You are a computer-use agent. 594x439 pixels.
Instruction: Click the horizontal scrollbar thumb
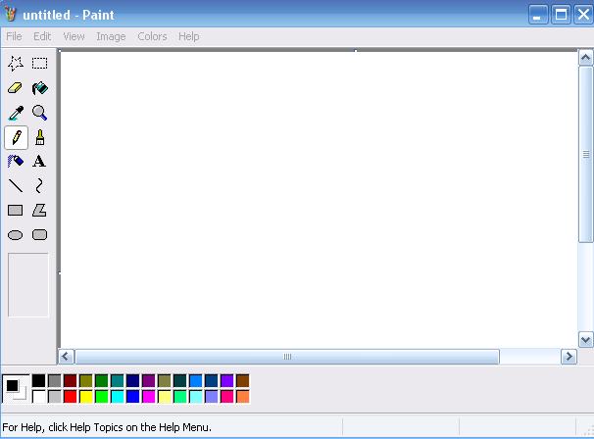pos(287,357)
